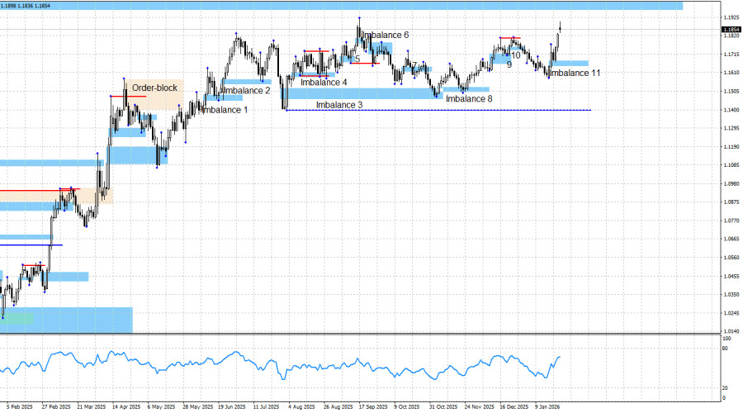This screenshot has height=413, width=743.
Task: Select the Imbalance 2 label
Action: pos(246,91)
